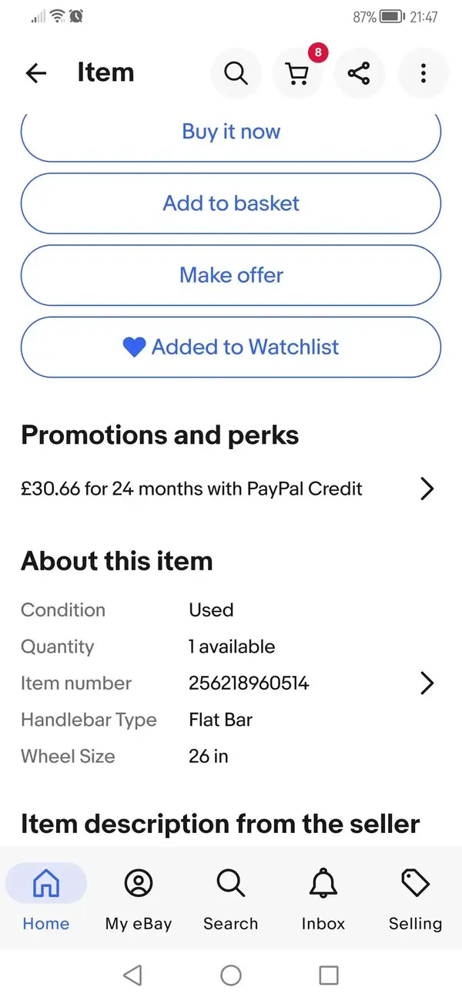Open search with magnifier icon in header
The image size is (462, 1001).
[236, 73]
